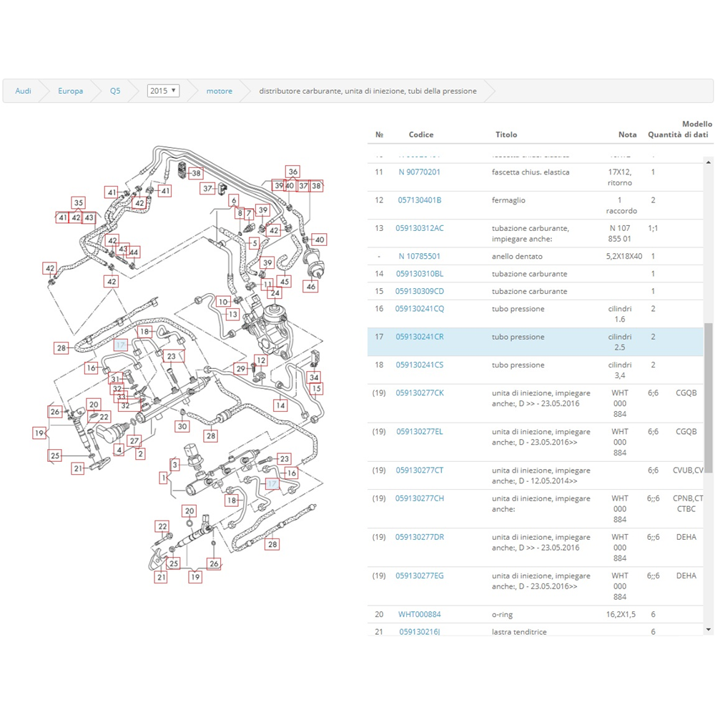
Task: Open the 2015 model year dropdown
Action: click(163, 91)
